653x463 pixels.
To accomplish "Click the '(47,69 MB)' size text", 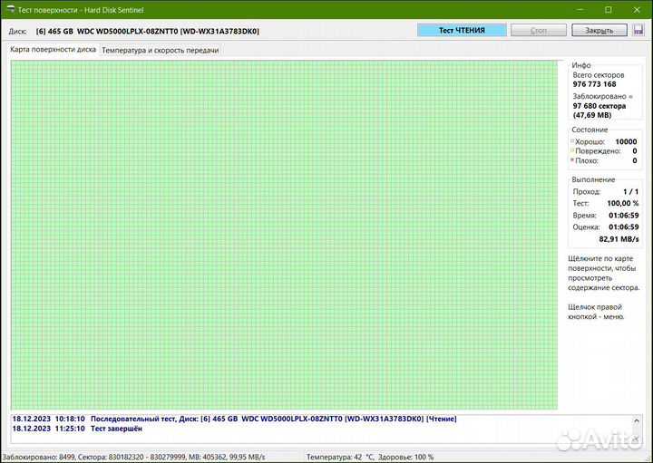I will click(591, 115).
